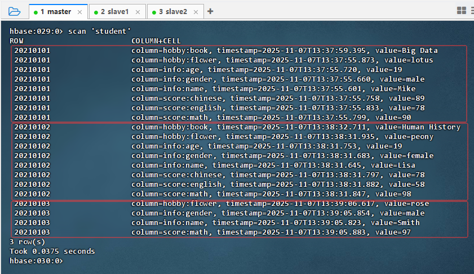The width and height of the screenshot is (474, 274).
Task: Close the slave1 tab
Action: point(138,12)
